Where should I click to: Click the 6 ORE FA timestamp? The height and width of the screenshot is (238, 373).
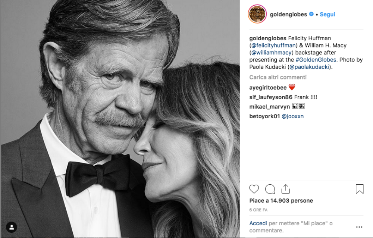click(x=258, y=210)
